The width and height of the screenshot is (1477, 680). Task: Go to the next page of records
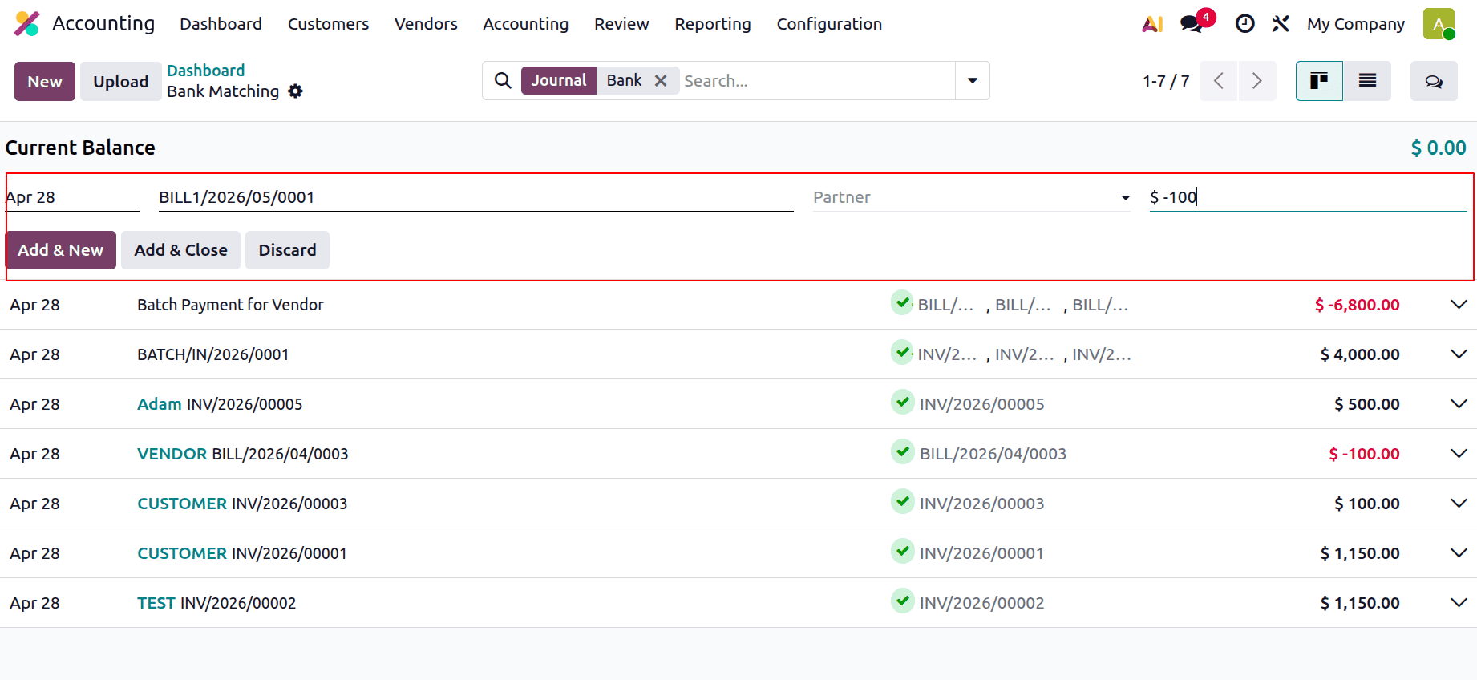pos(1257,81)
